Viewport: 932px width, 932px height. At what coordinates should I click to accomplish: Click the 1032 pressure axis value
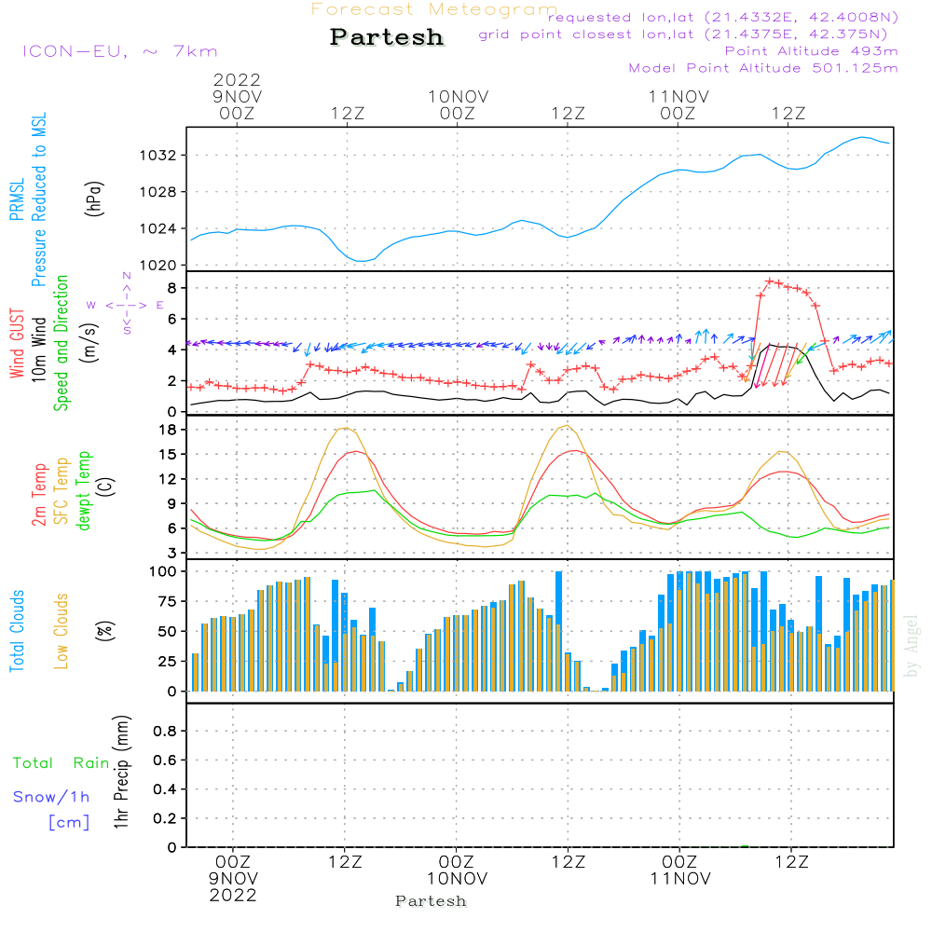(x=158, y=156)
